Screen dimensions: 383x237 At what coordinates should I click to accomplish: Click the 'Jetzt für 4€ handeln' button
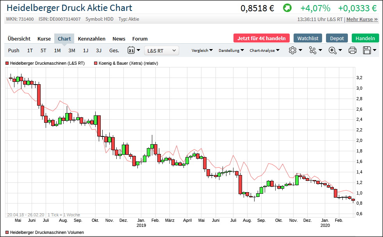coord(262,38)
